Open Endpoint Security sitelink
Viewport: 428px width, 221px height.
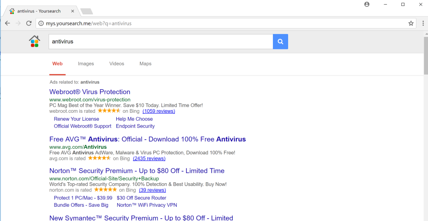(135, 126)
